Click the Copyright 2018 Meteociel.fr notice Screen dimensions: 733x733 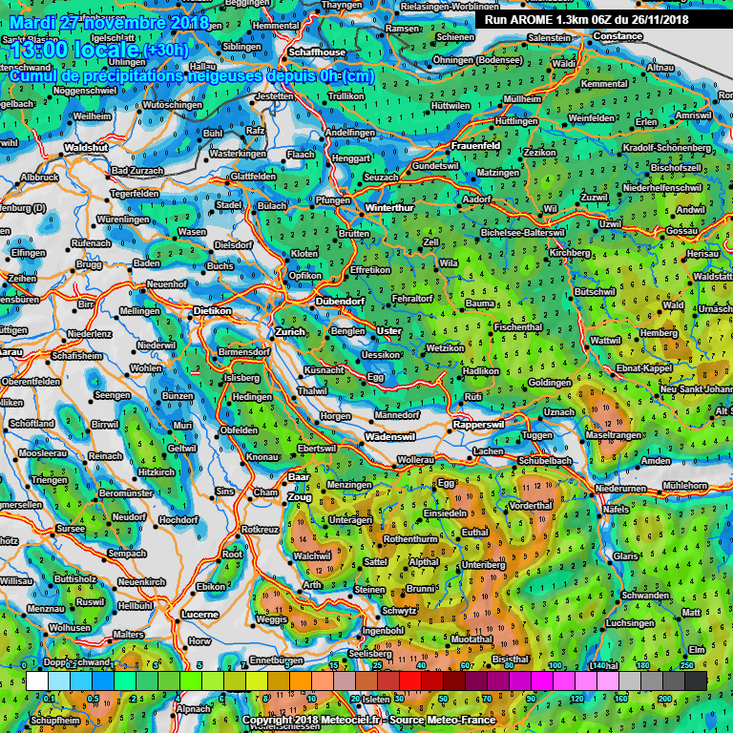(x=368, y=720)
